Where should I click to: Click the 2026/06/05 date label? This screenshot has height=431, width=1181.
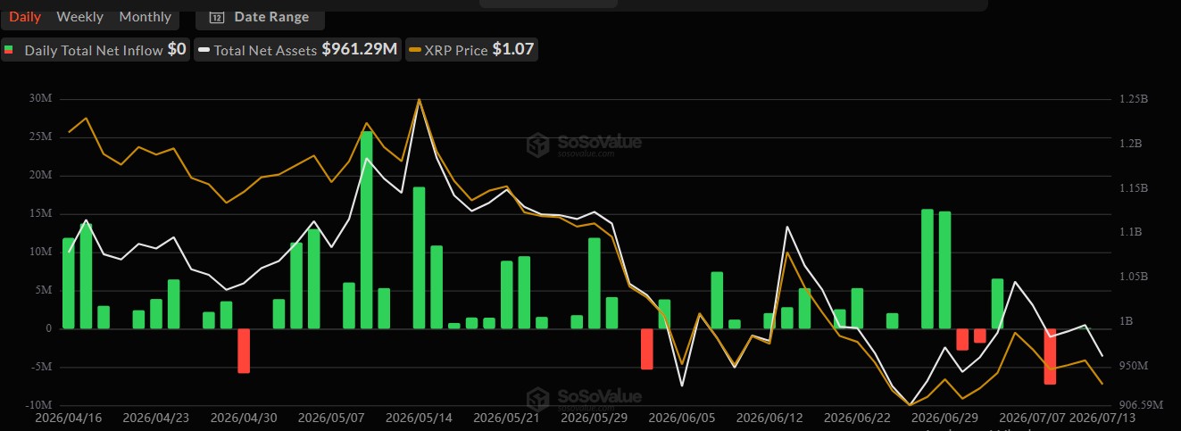(681, 417)
